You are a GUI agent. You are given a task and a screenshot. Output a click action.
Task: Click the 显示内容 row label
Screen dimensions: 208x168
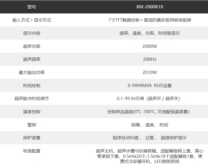[31, 33]
